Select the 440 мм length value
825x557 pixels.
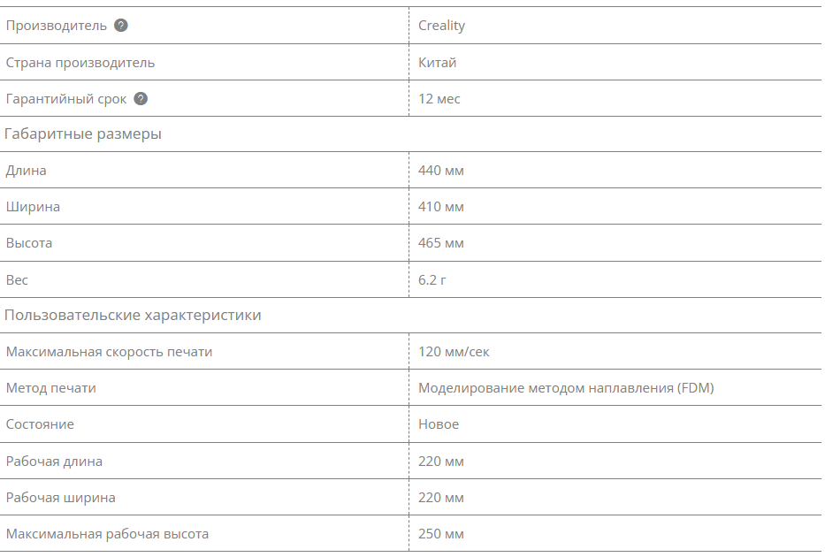(x=440, y=171)
